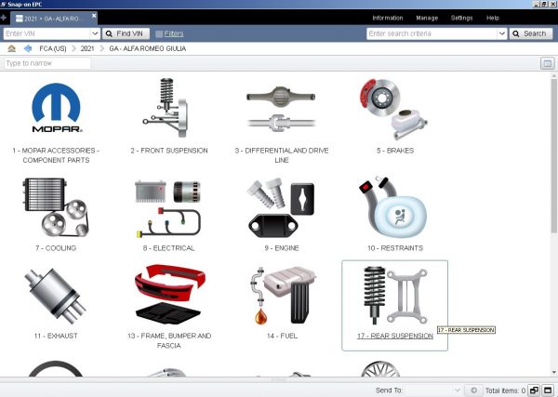Image resolution: width=558 pixels, height=397 pixels.
Task: Open the Manage menu
Action: pos(427,18)
